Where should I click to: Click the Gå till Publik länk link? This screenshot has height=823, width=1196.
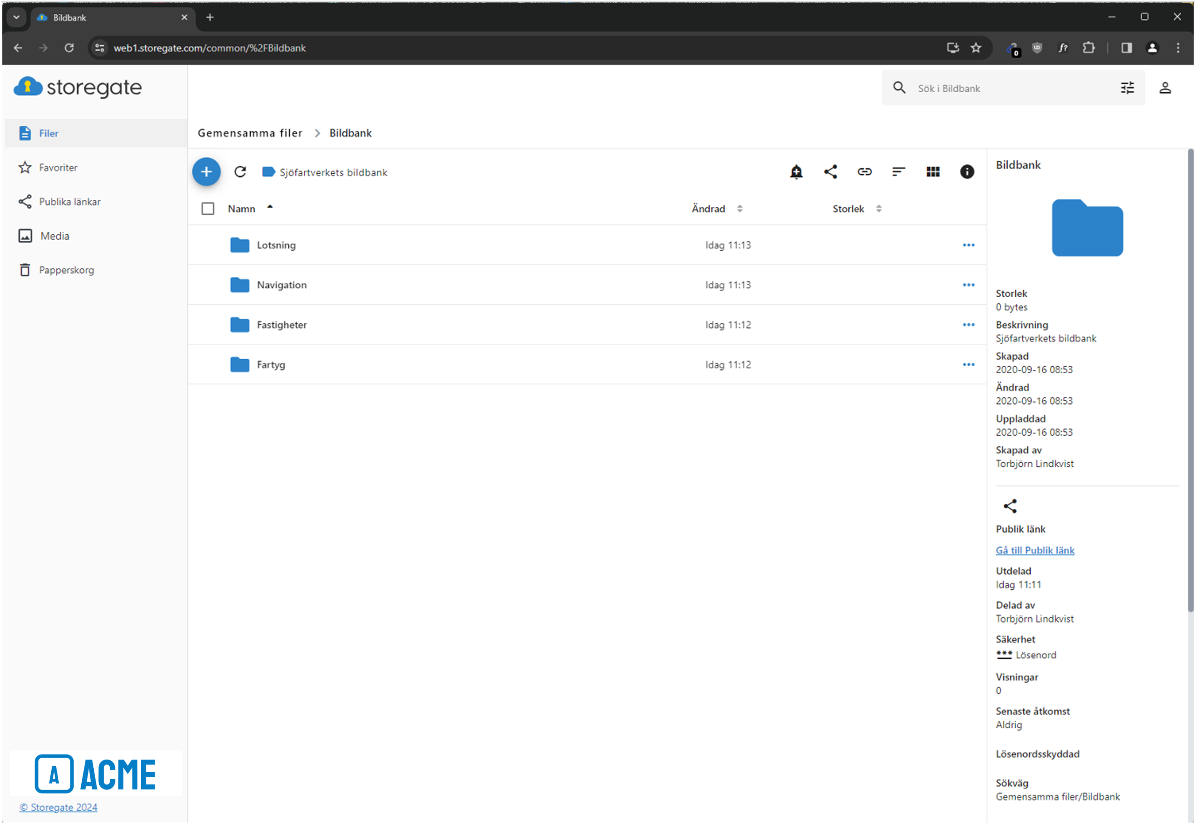click(x=1035, y=550)
